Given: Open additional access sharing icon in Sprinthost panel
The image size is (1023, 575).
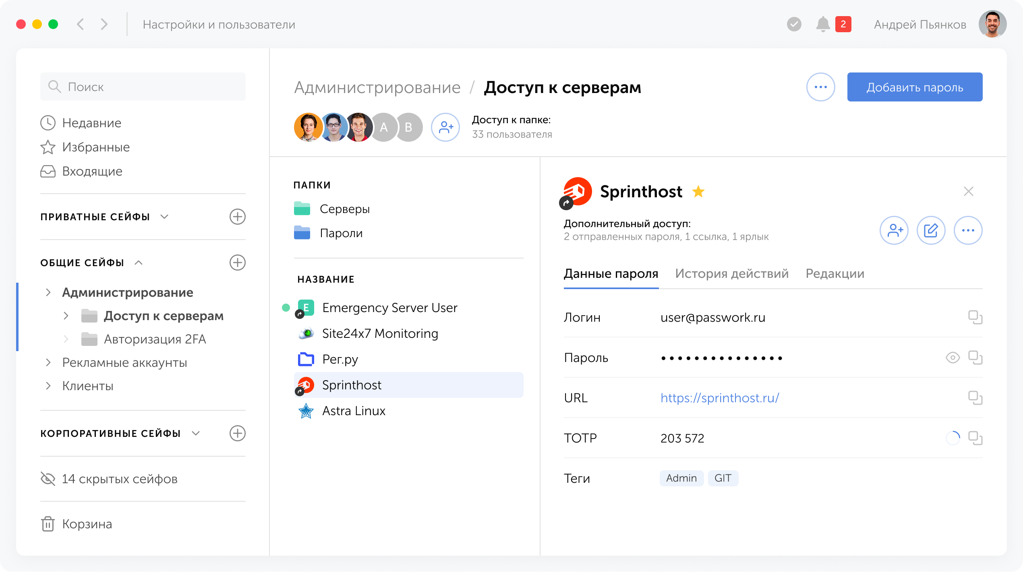Looking at the screenshot, I should [x=895, y=230].
